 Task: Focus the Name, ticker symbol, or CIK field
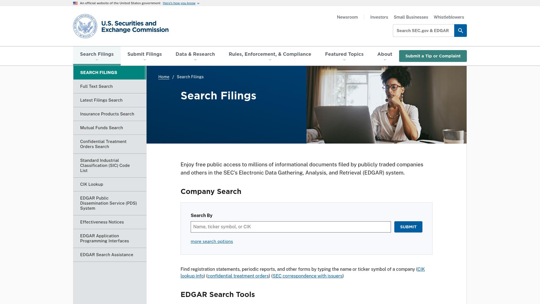point(291,227)
